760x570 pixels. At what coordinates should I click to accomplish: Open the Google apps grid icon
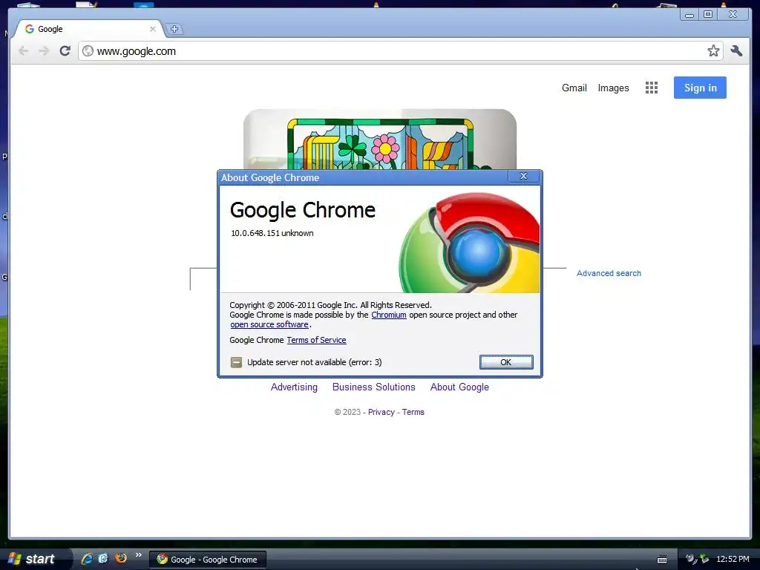pos(652,88)
